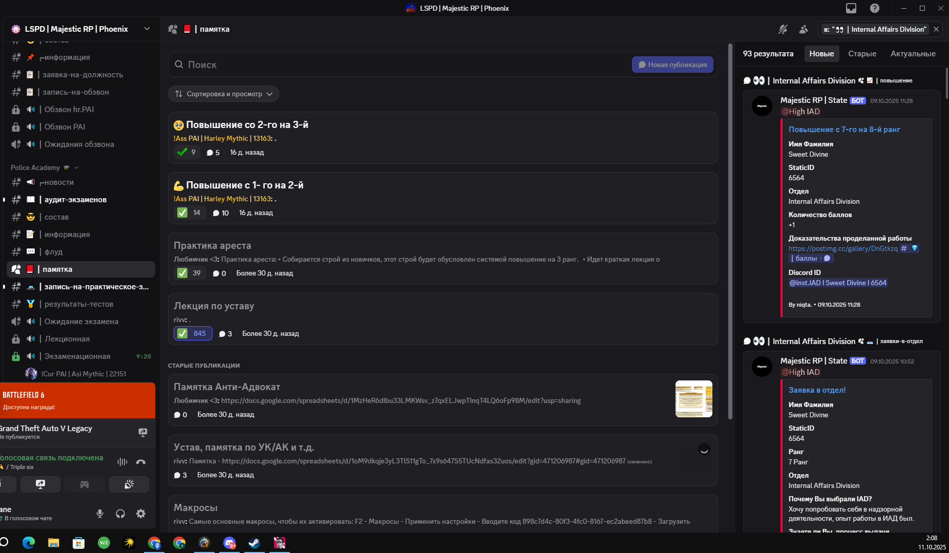Viewport: 949px width, 553px height.
Task: Toggle the voice noise suppression icon
Action: tap(122, 462)
